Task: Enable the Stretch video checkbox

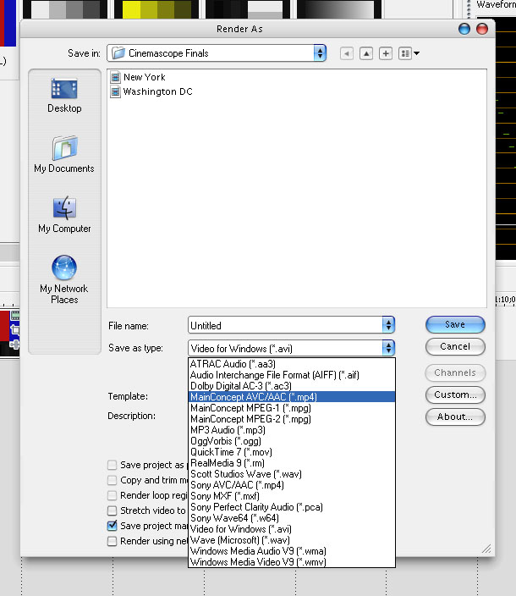Action: pyautogui.click(x=113, y=510)
